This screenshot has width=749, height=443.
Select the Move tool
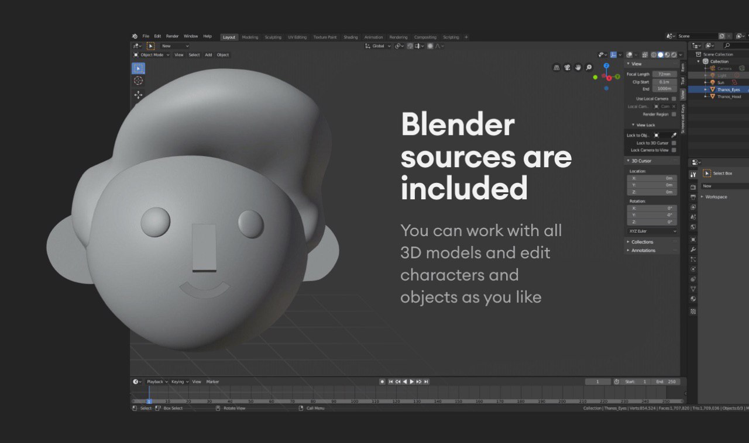(138, 95)
